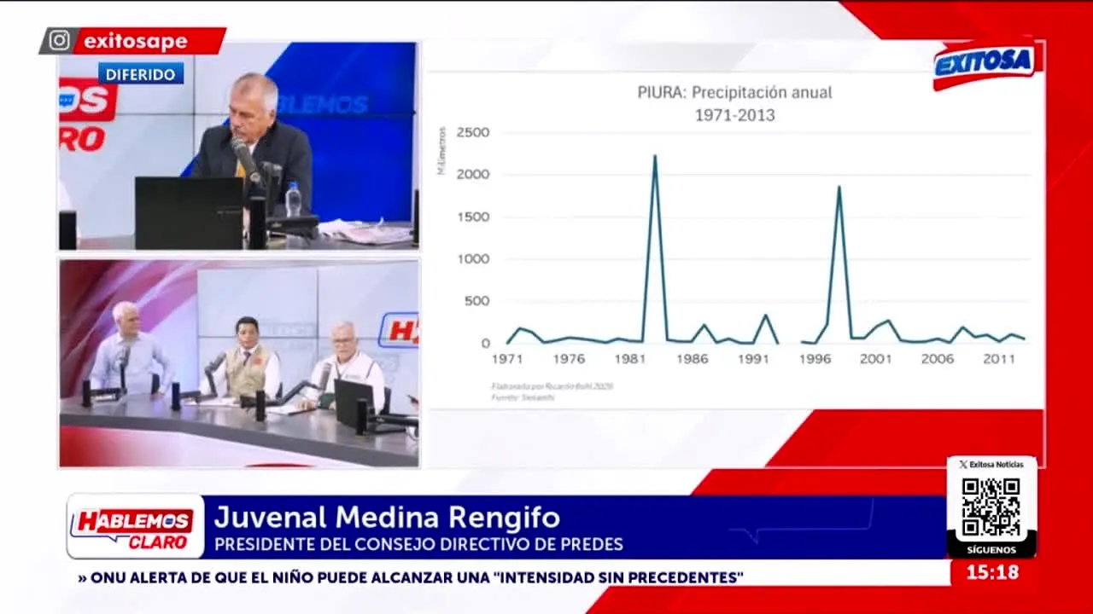The width and height of the screenshot is (1093, 614).
Task: Click the X icon next to Exitosa Noticias
Action: pyautogui.click(x=963, y=465)
